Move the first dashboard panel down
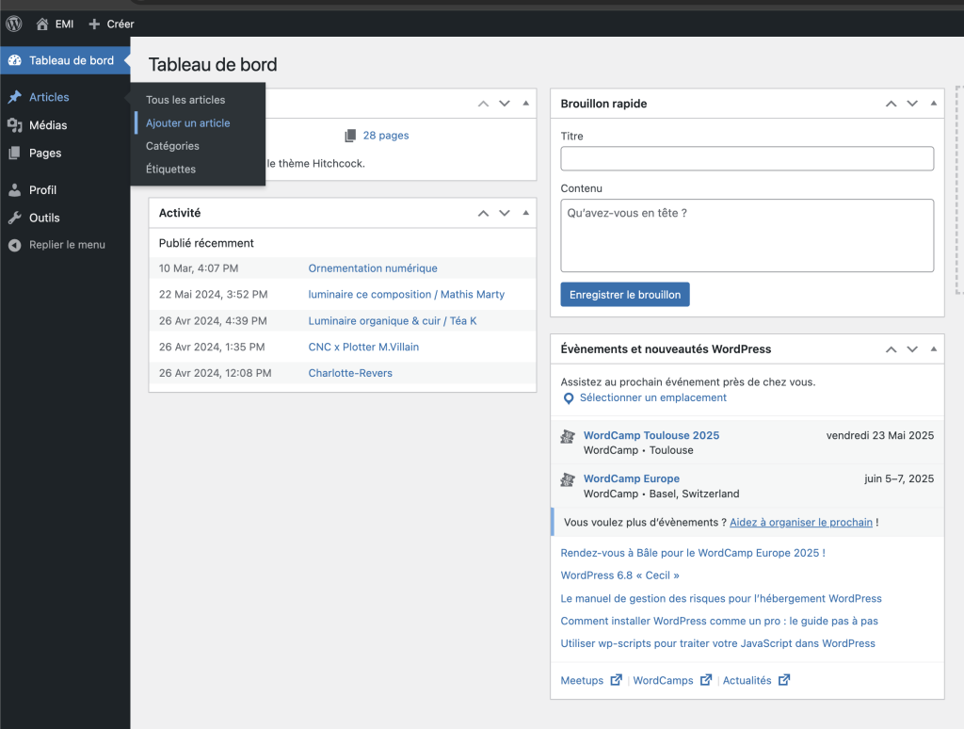This screenshot has height=729, width=964. click(505, 104)
